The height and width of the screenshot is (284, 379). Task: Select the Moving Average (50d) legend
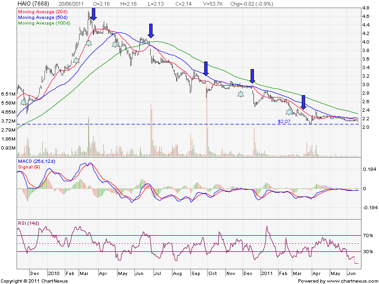click(43, 18)
